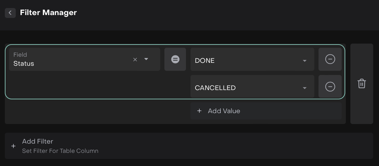Expand the CANCELLED value dropdown arrow
The image size is (379, 166).
[304, 88]
